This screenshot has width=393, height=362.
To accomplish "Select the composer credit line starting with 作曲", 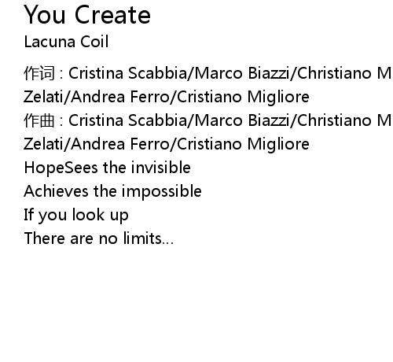I will (x=208, y=120).
